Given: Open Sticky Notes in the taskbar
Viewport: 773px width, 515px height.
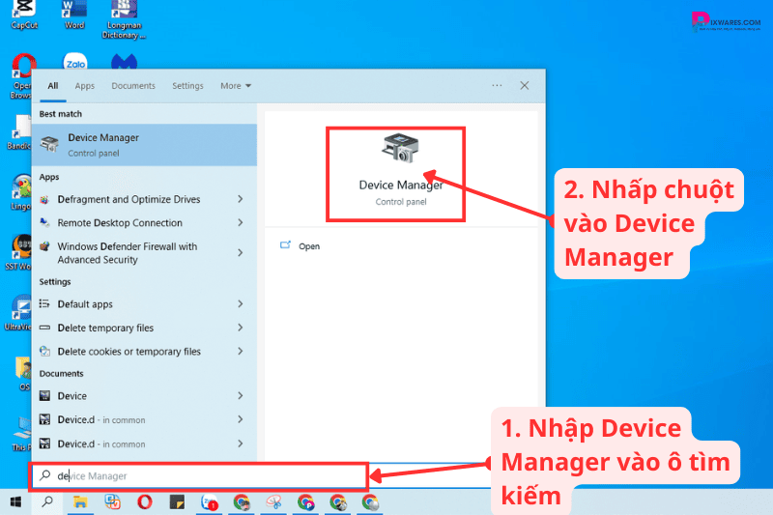Looking at the screenshot, I should (177, 502).
